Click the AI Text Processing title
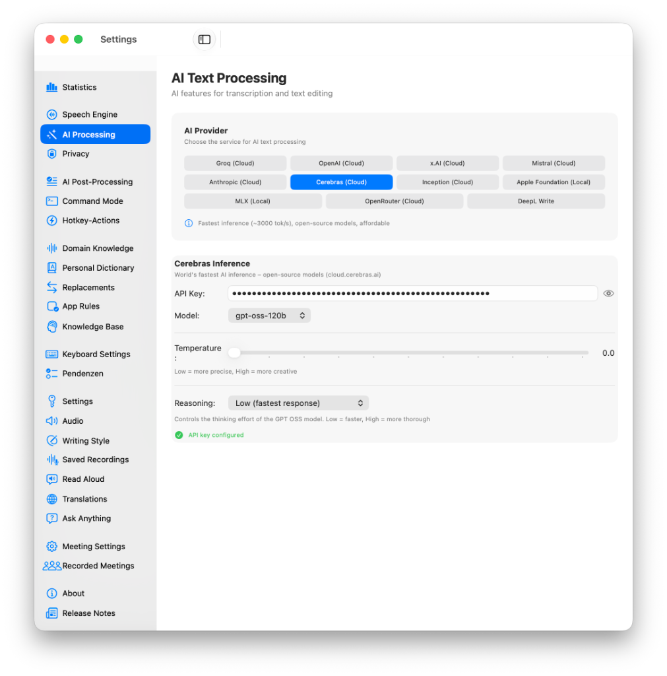Screen dimensions: 667x676 [229, 78]
